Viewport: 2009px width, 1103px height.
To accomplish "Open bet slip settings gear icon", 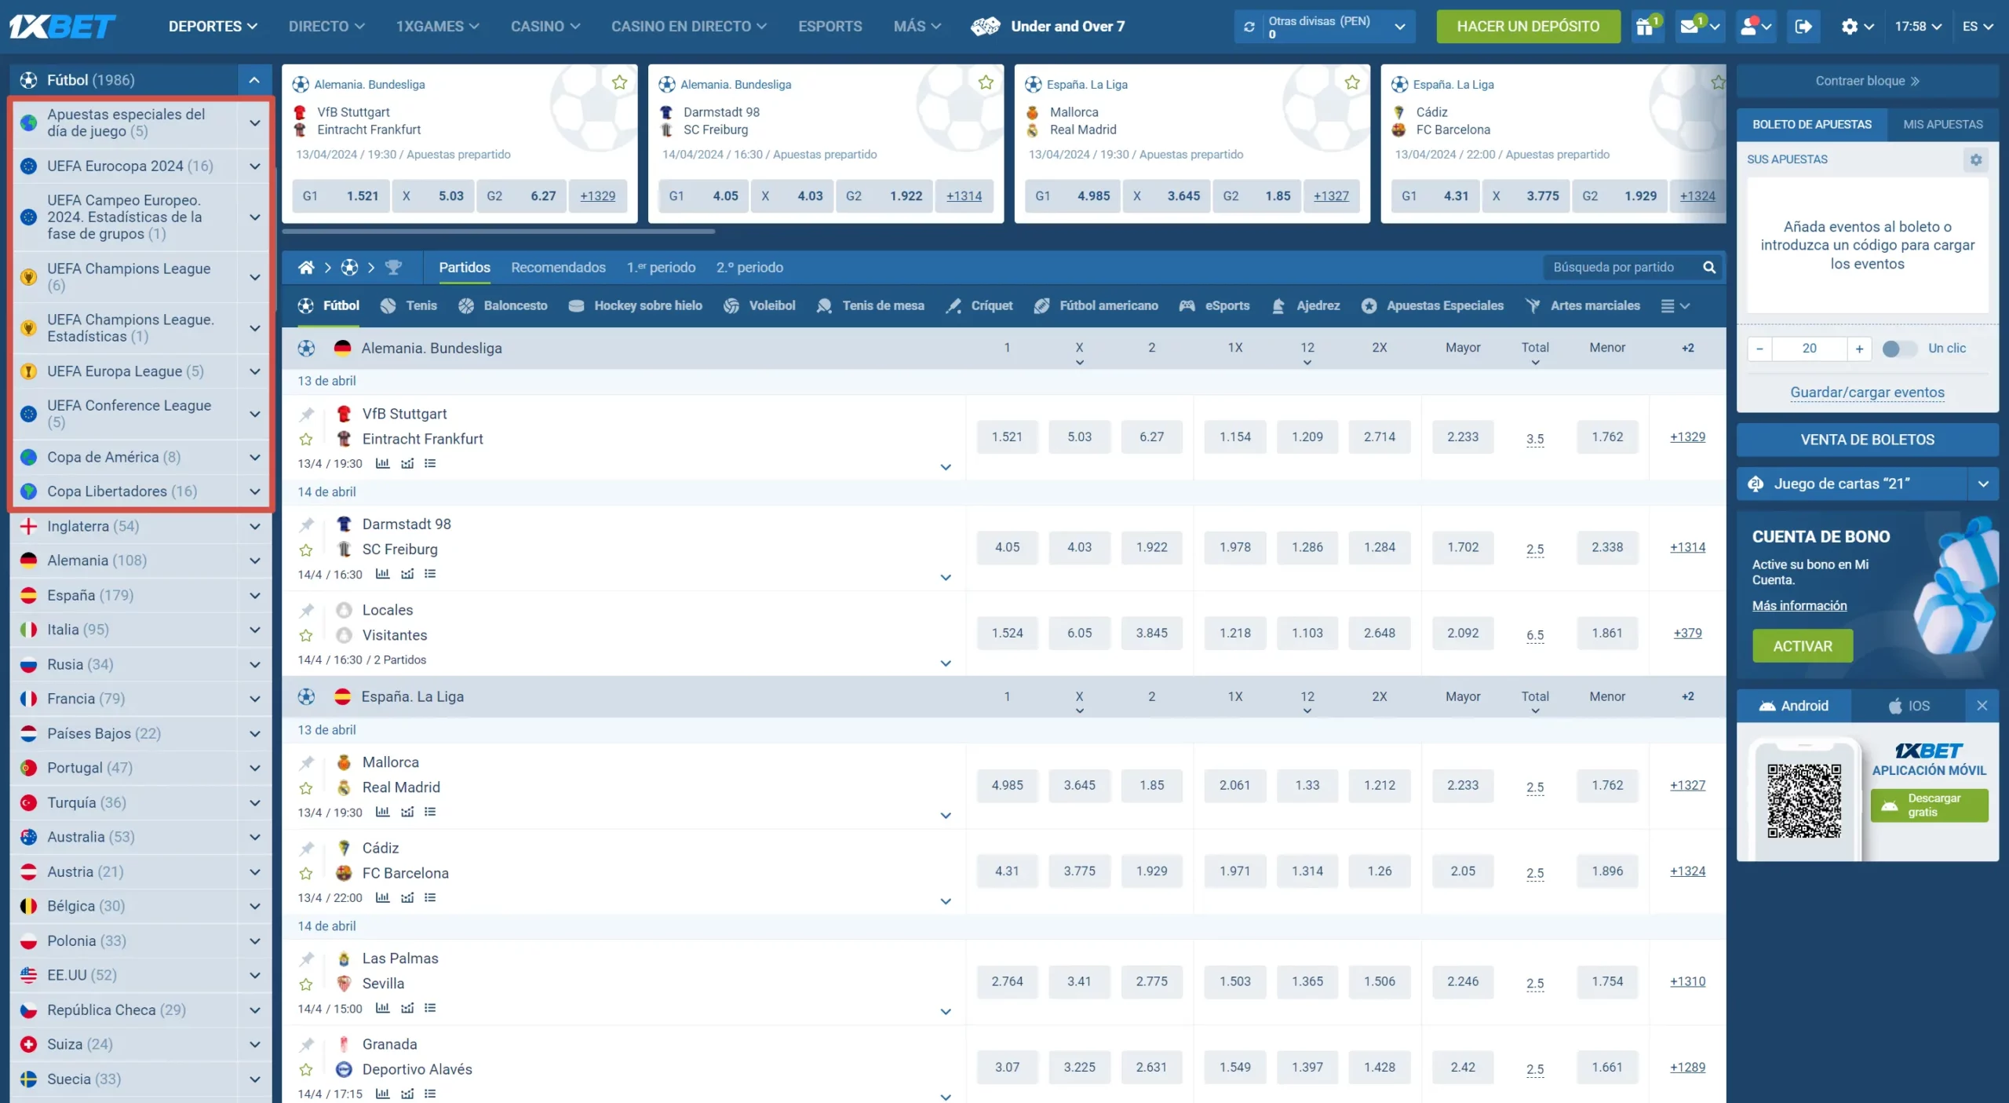I will tap(1976, 159).
